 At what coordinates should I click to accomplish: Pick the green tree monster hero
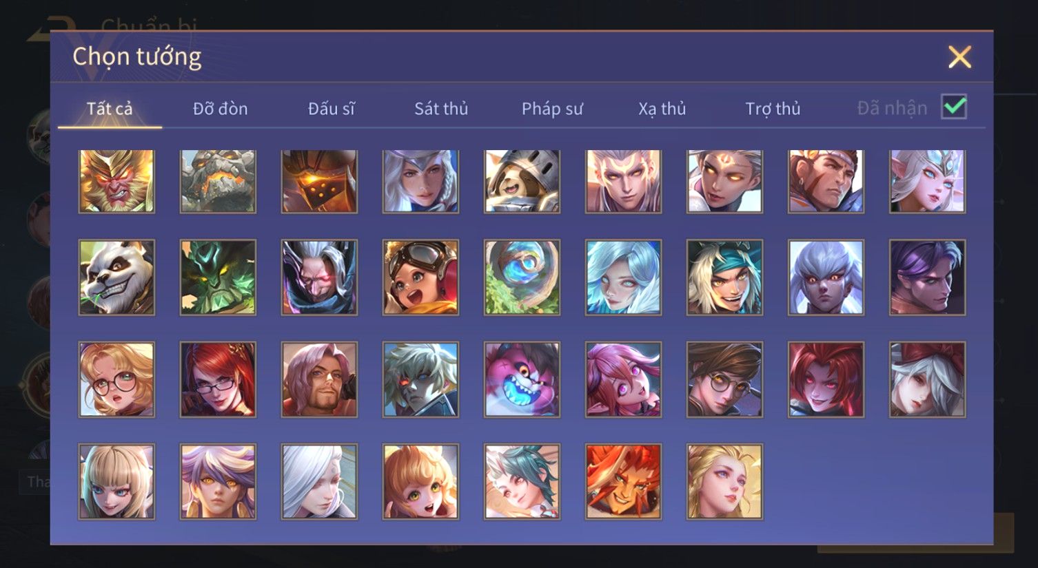[218, 277]
